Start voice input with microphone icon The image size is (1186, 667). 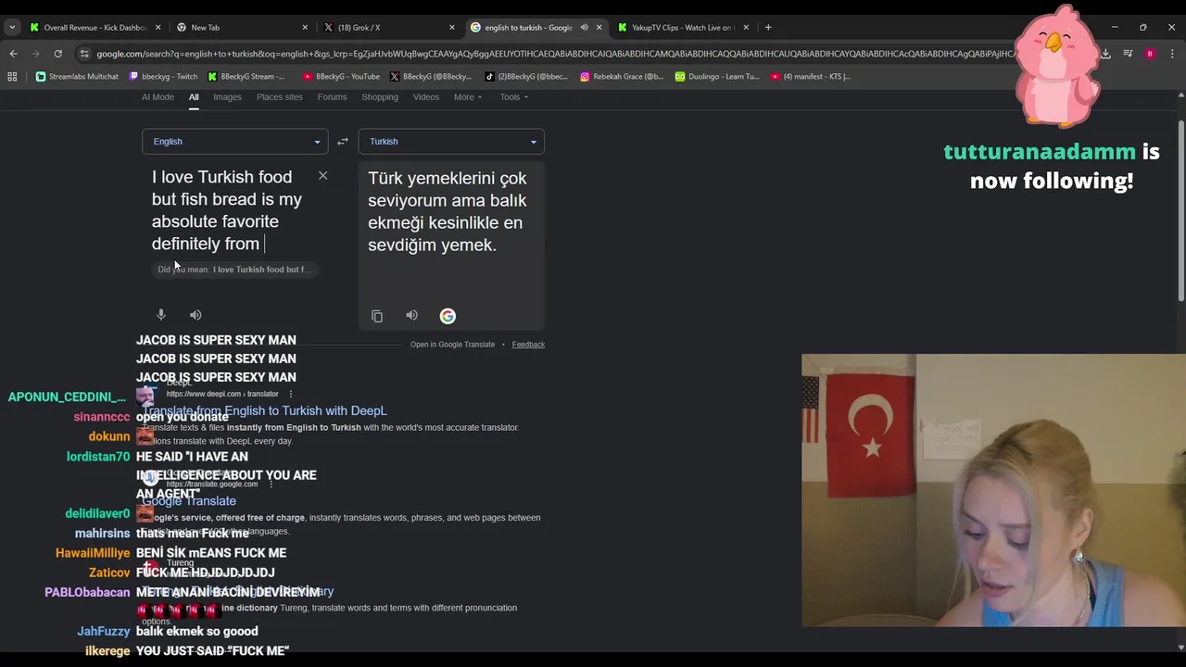pyautogui.click(x=161, y=315)
